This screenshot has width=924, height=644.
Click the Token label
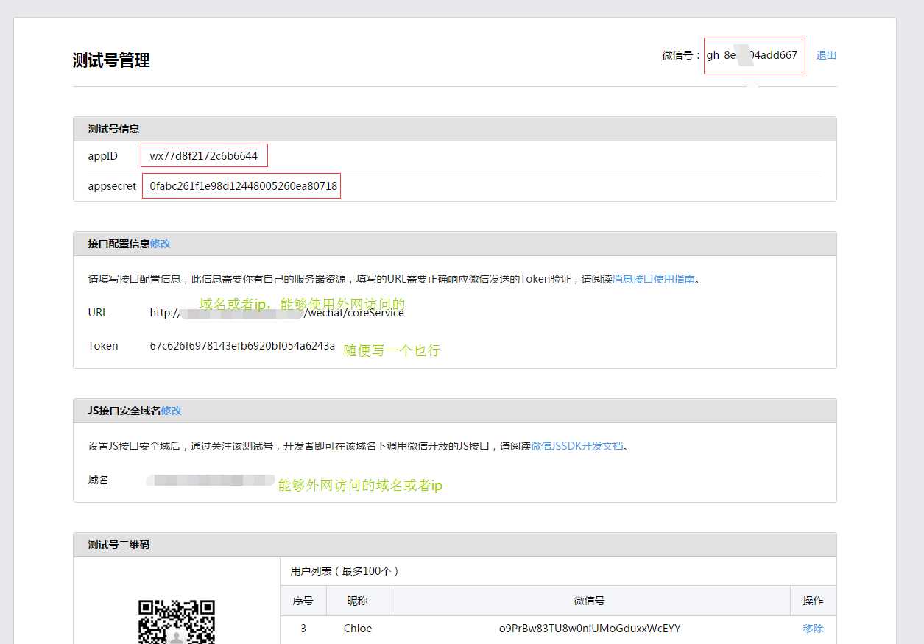103,345
